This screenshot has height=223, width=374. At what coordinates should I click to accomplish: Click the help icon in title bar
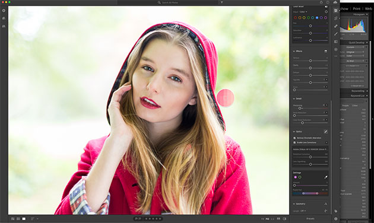[328, 2]
